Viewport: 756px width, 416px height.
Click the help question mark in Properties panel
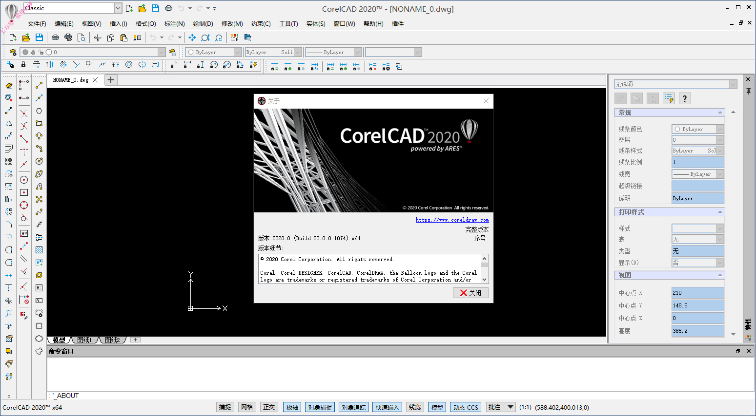[685, 99]
